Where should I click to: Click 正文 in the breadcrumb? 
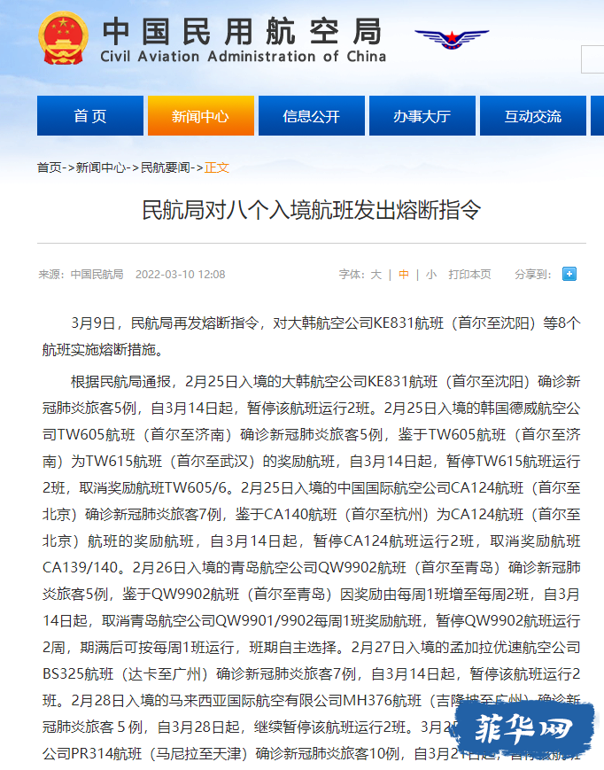(x=217, y=168)
